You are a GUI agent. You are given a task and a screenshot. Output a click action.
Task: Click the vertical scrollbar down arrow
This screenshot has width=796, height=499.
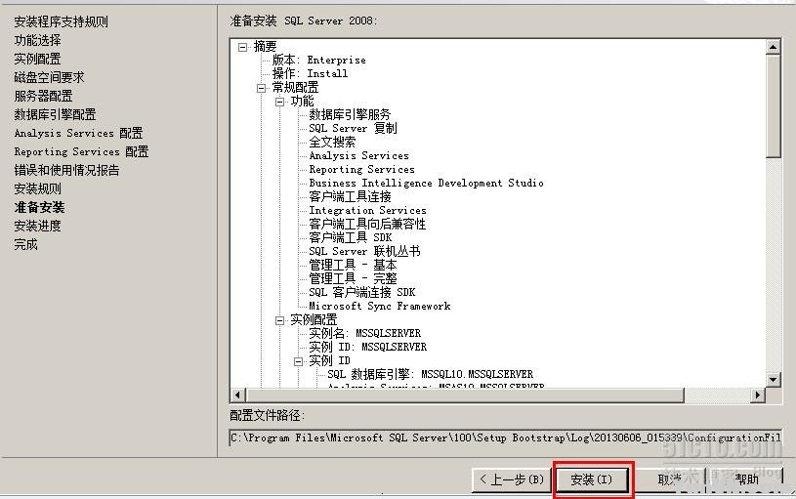tap(774, 379)
